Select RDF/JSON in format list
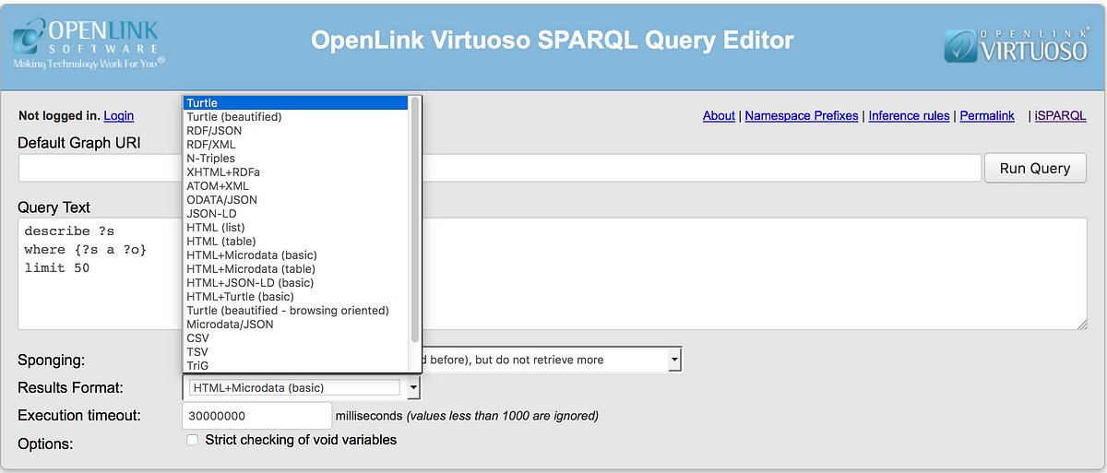 click(x=295, y=131)
